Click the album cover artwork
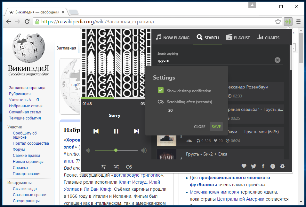Image resolution: width=306 pixels, height=207 pixels. (116, 63)
